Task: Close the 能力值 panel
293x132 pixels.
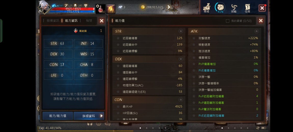Action: click(261, 21)
